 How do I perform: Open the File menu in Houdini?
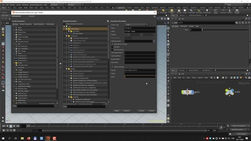point(4,5)
